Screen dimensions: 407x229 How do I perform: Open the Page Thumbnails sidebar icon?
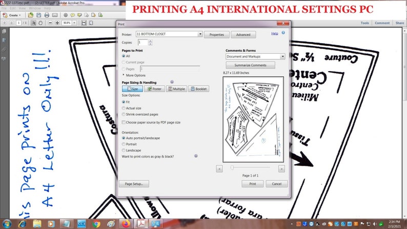click(x=4, y=31)
